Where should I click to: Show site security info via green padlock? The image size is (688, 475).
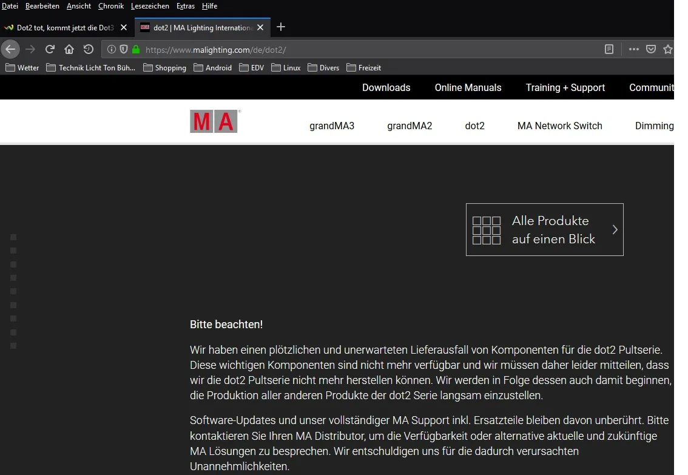tap(135, 50)
